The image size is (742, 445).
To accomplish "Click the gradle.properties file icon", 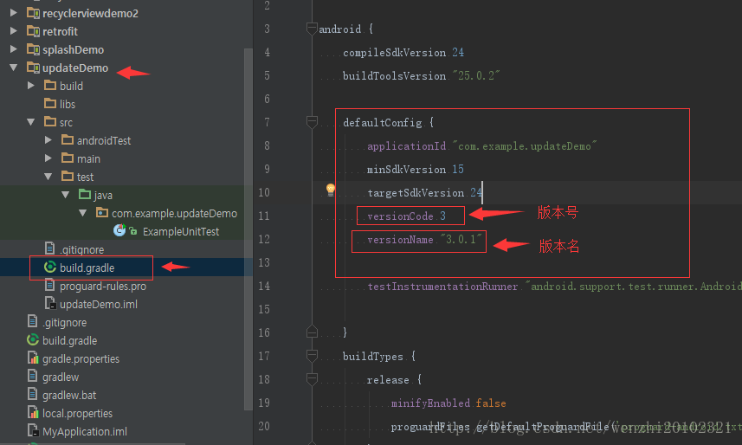I will 33,358.
